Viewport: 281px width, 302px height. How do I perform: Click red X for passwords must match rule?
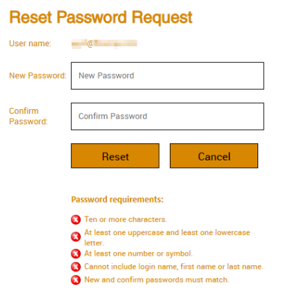click(x=76, y=280)
